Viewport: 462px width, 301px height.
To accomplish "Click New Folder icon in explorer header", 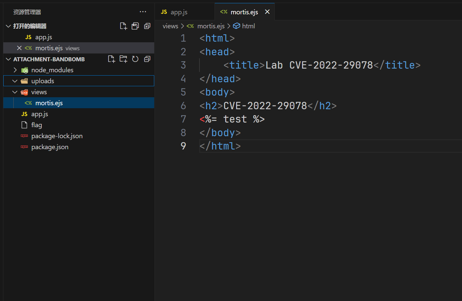I will coord(123,59).
